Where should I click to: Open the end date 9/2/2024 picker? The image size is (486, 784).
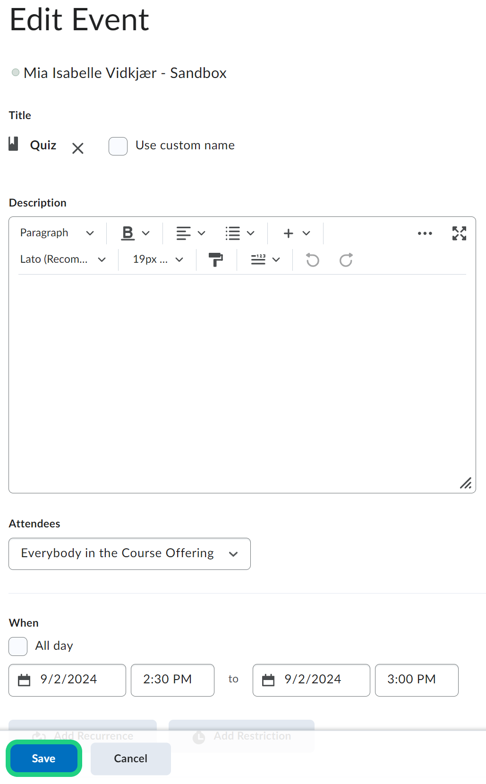pyautogui.click(x=311, y=680)
